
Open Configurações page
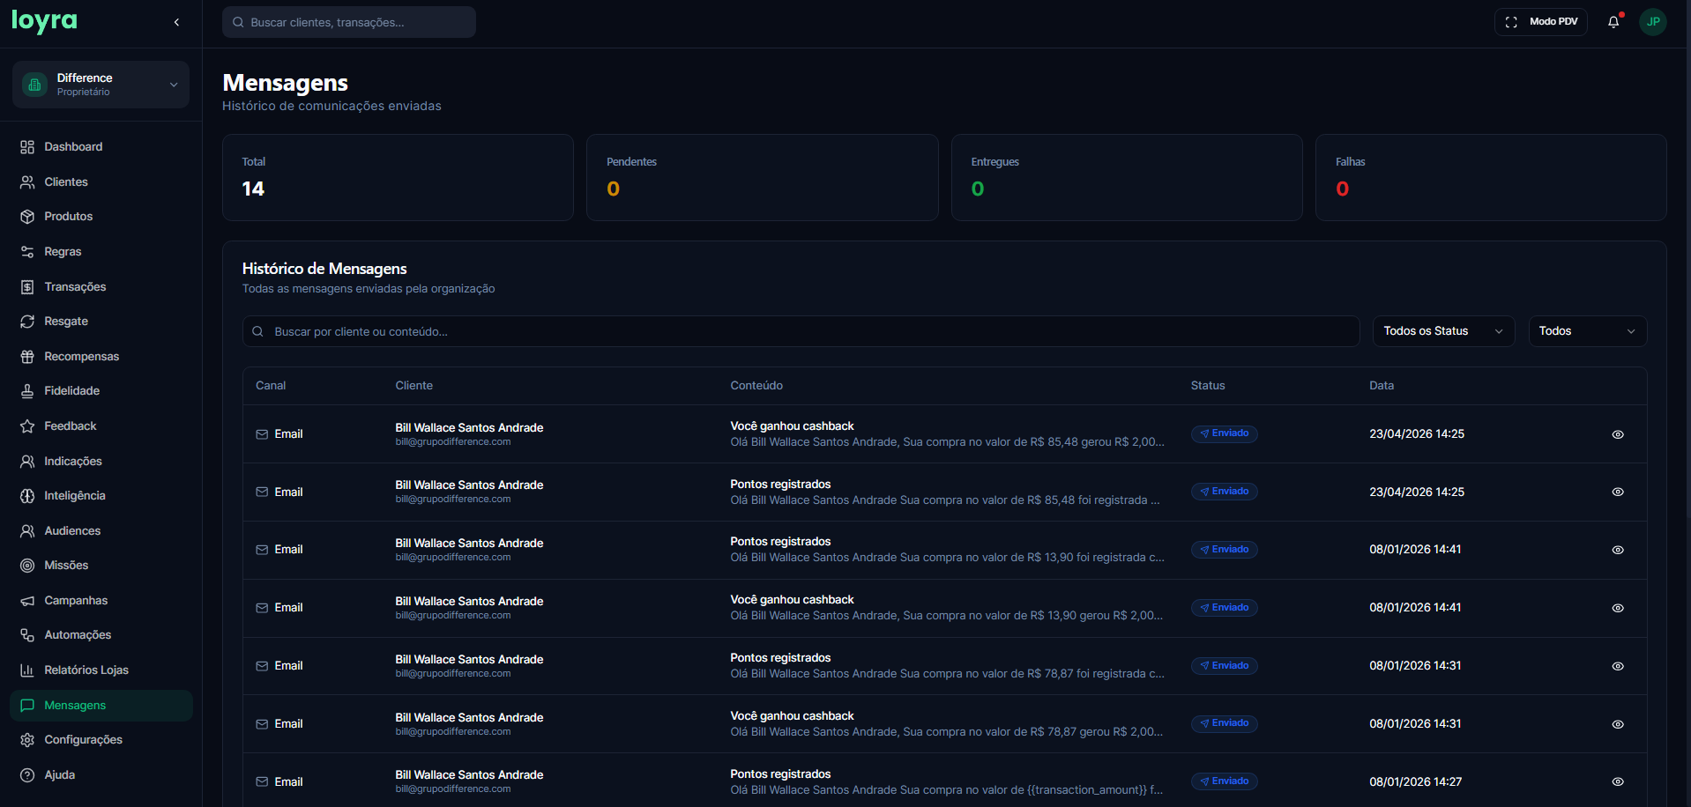[x=101, y=740]
